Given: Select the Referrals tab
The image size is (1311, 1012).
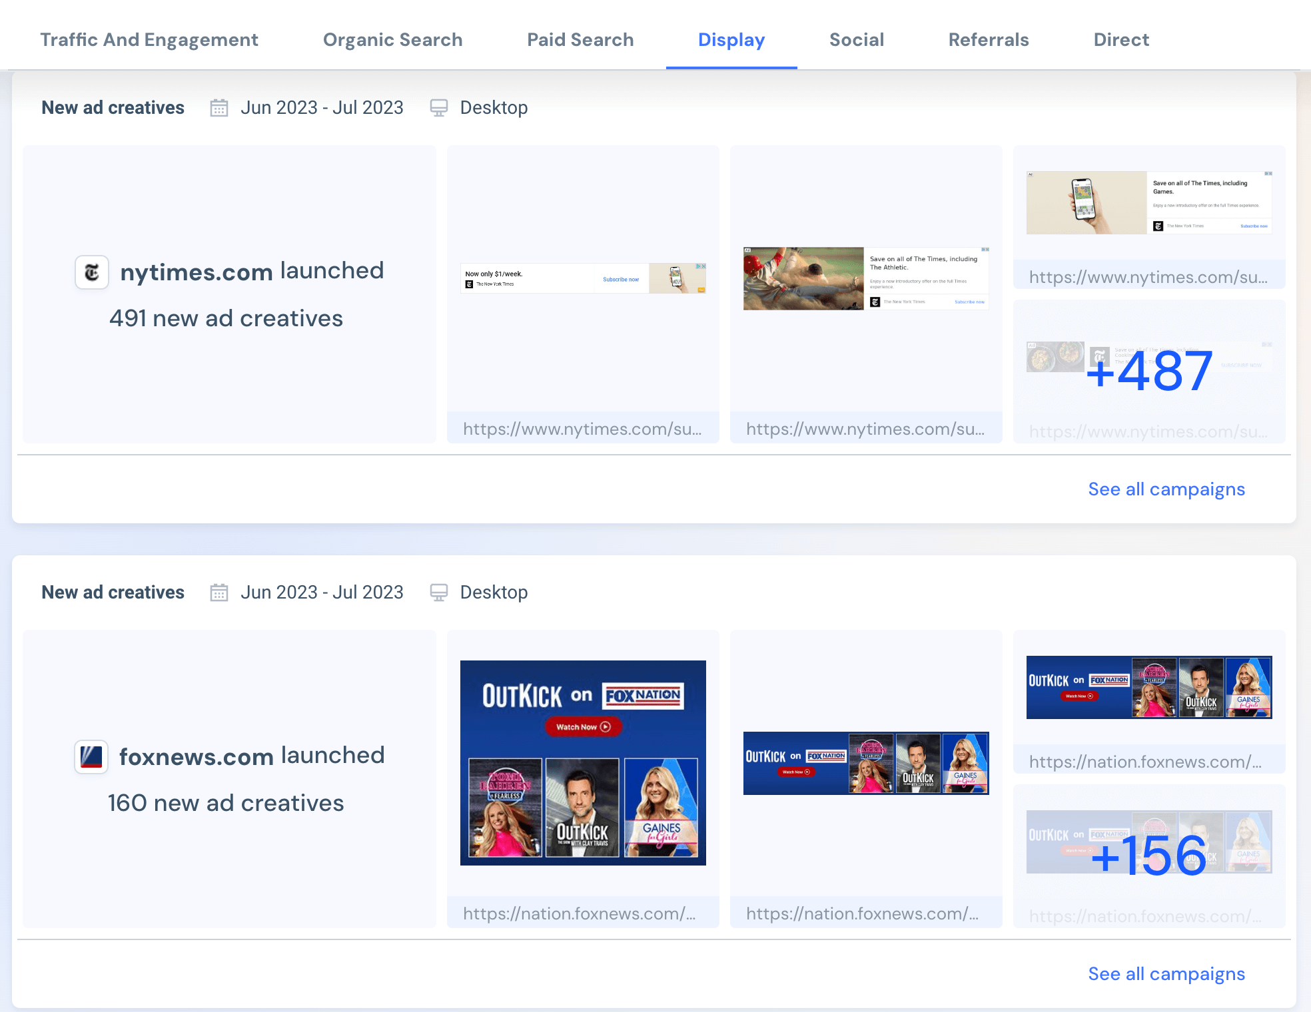Looking at the screenshot, I should pyautogui.click(x=989, y=39).
